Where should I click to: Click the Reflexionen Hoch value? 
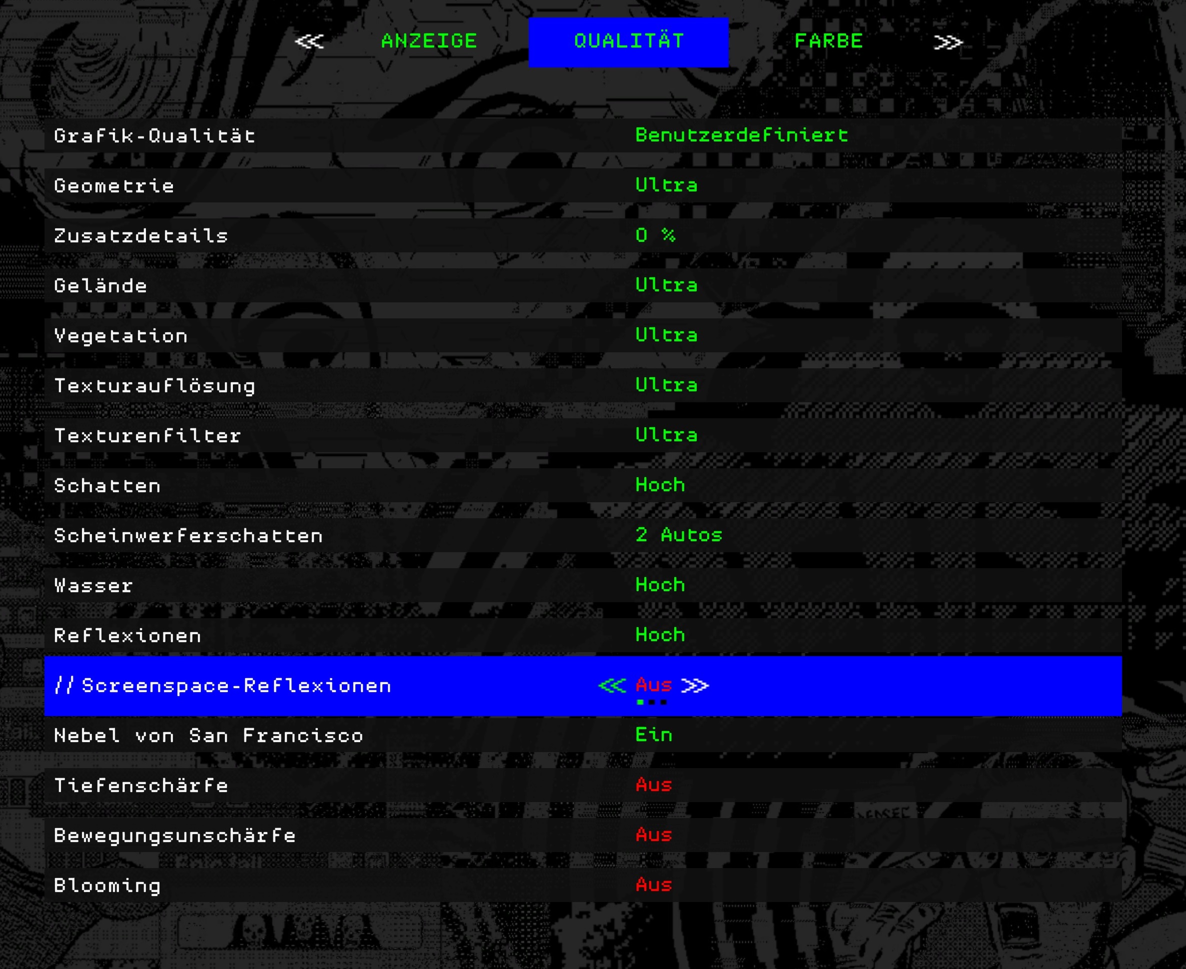pos(660,635)
